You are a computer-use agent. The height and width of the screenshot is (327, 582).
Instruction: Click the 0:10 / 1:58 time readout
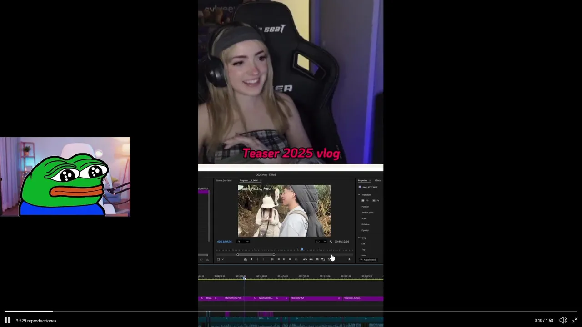pyautogui.click(x=544, y=321)
